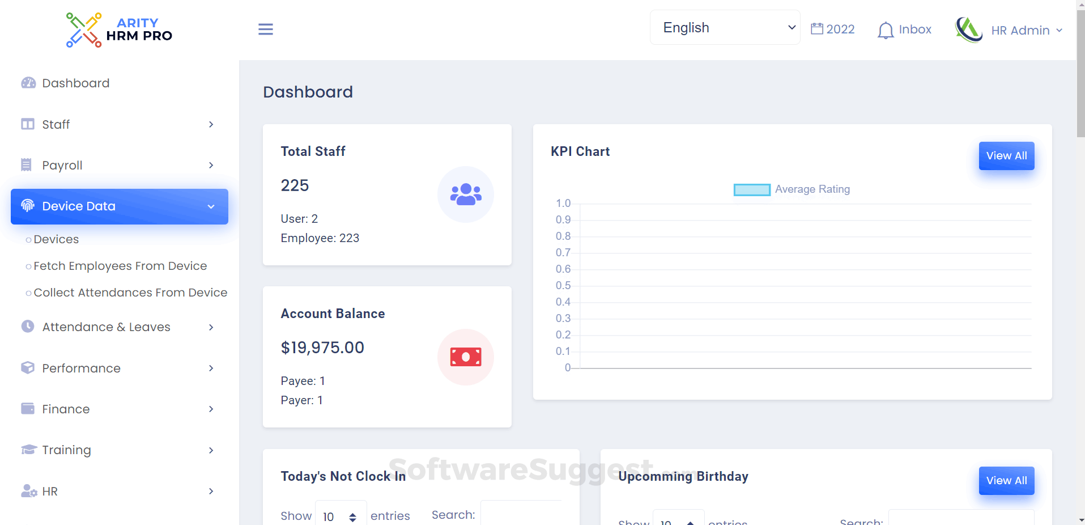The width and height of the screenshot is (1085, 525).
Task: Click the Average Rating legend label
Action: pos(812,189)
